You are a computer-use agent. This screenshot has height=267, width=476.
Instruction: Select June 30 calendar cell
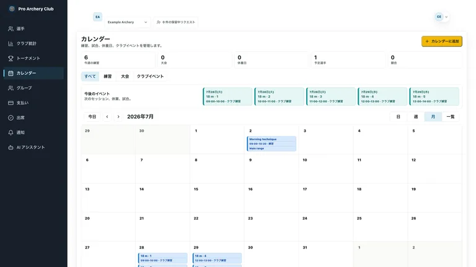163,140
